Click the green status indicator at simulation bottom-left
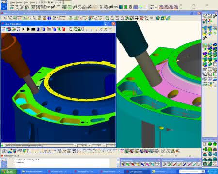The height and width of the screenshot is (174, 218). 2,146
